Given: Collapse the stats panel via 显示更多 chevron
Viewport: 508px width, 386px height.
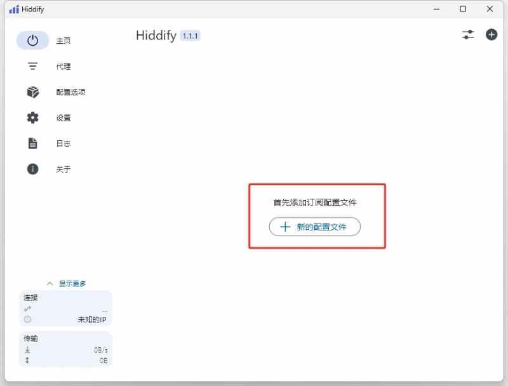Looking at the screenshot, I should 50,283.
